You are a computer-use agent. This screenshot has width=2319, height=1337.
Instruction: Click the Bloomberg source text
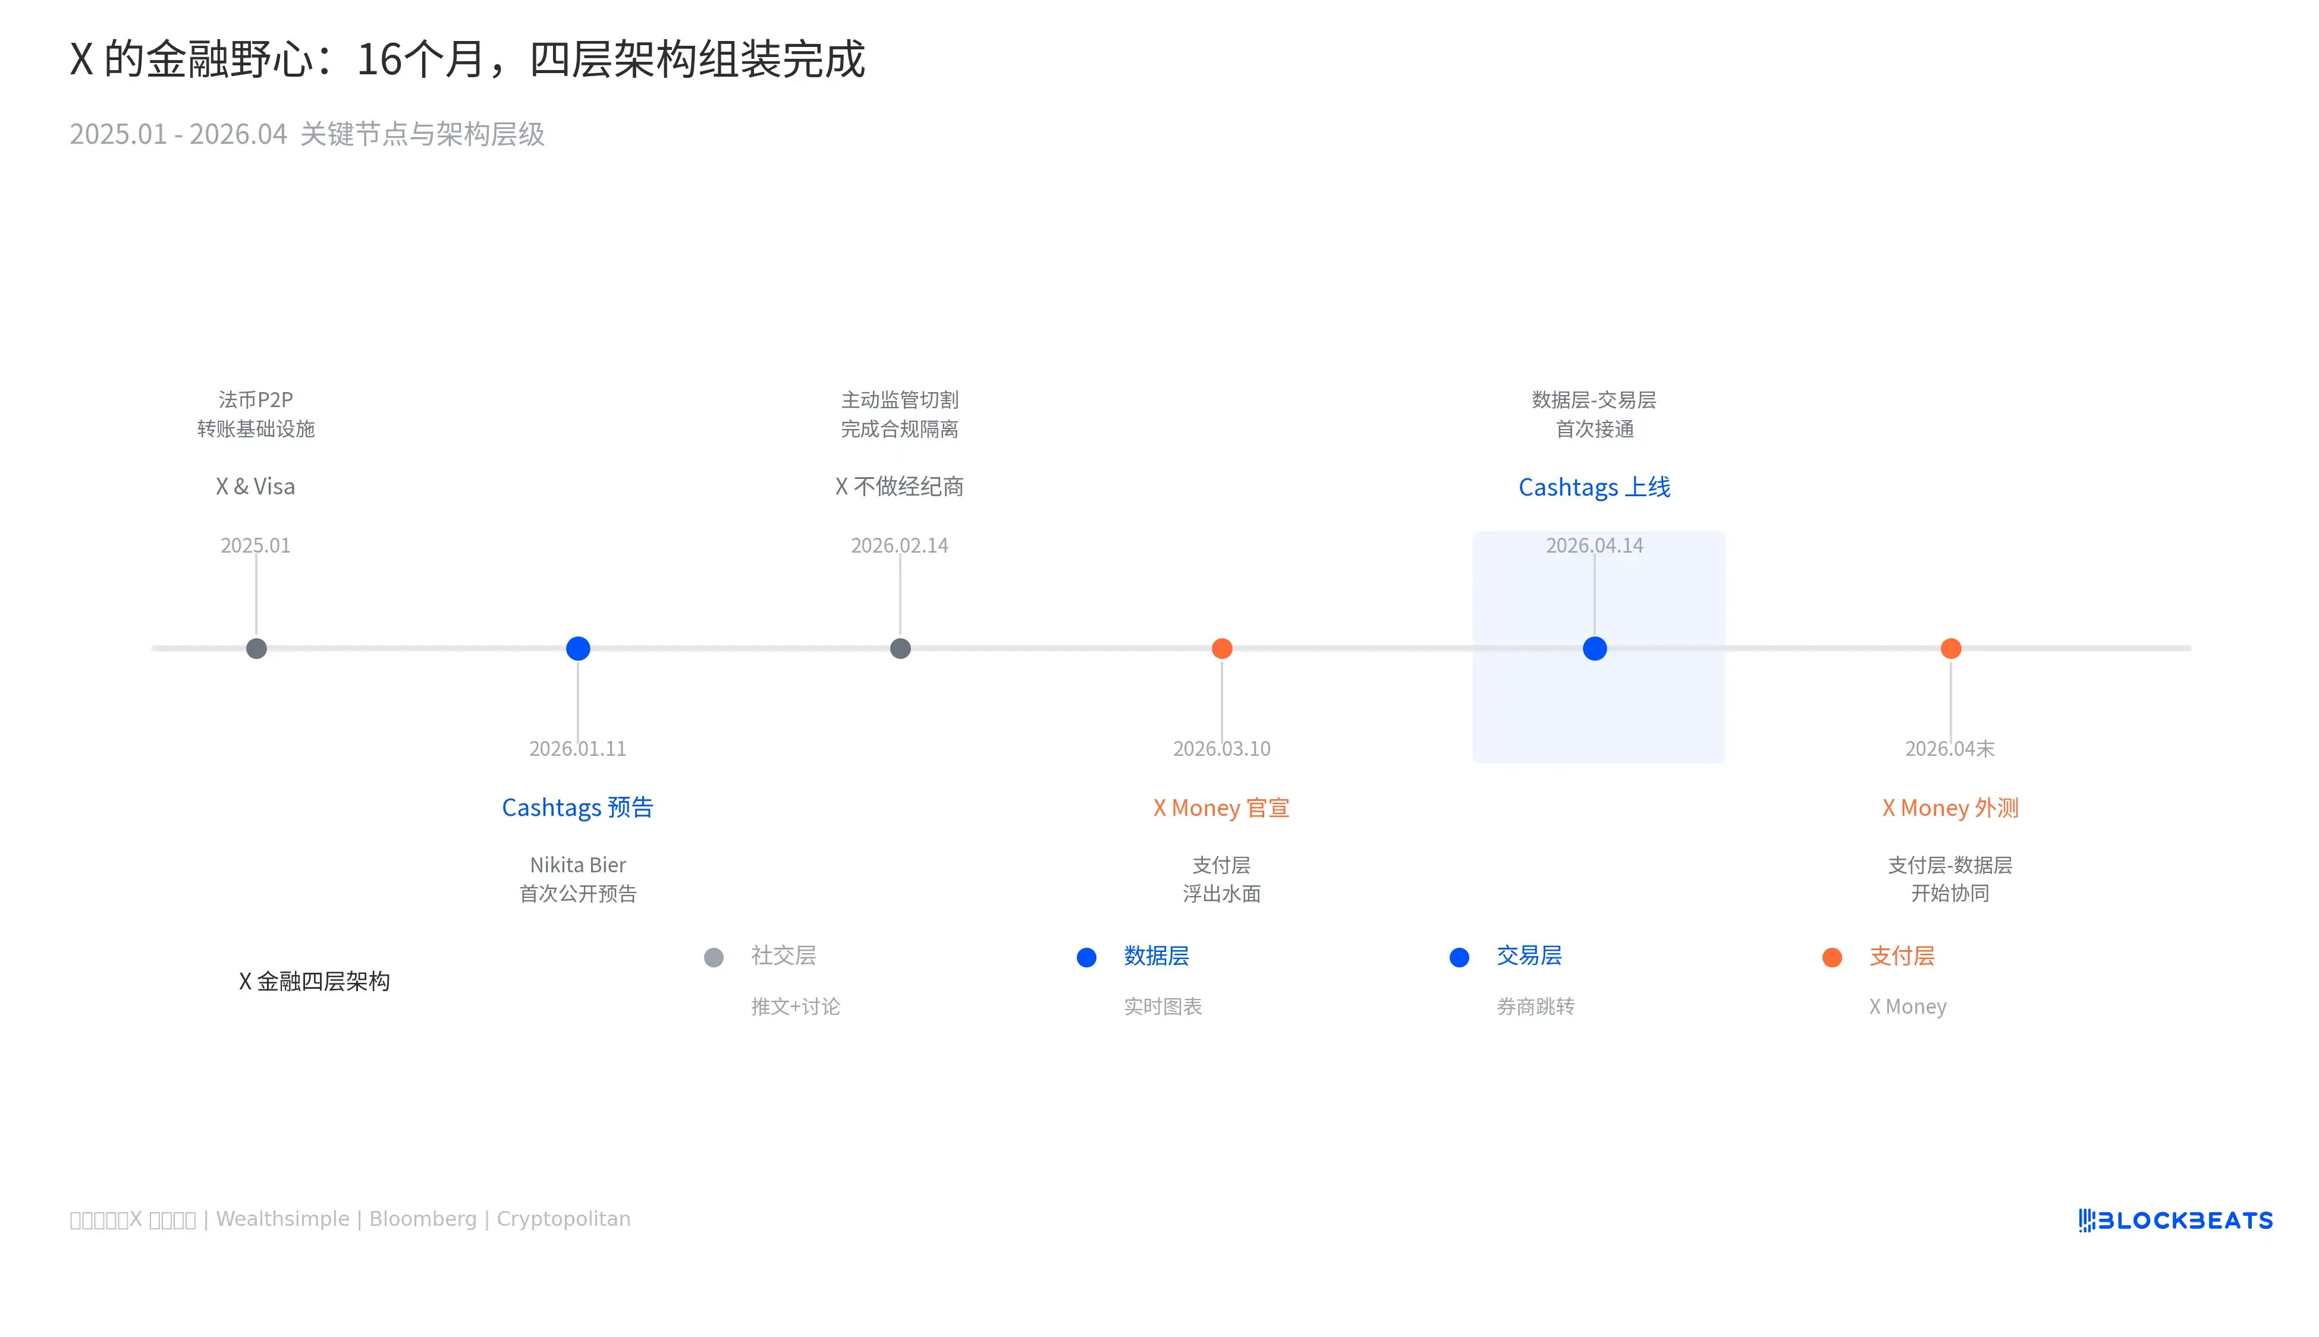tap(423, 1219)
